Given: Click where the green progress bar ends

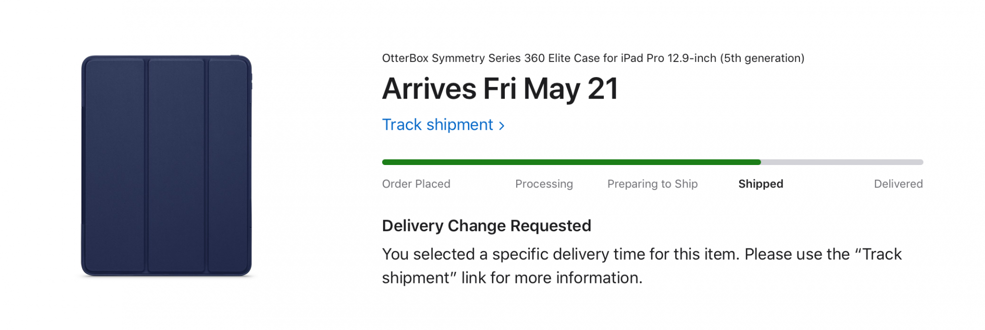Looking at the screenshot, I should coord(759,162).
